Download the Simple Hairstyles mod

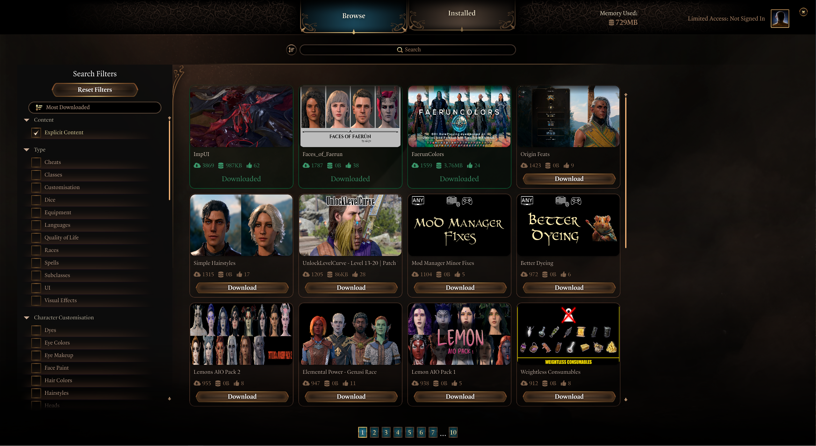point(242,287)
